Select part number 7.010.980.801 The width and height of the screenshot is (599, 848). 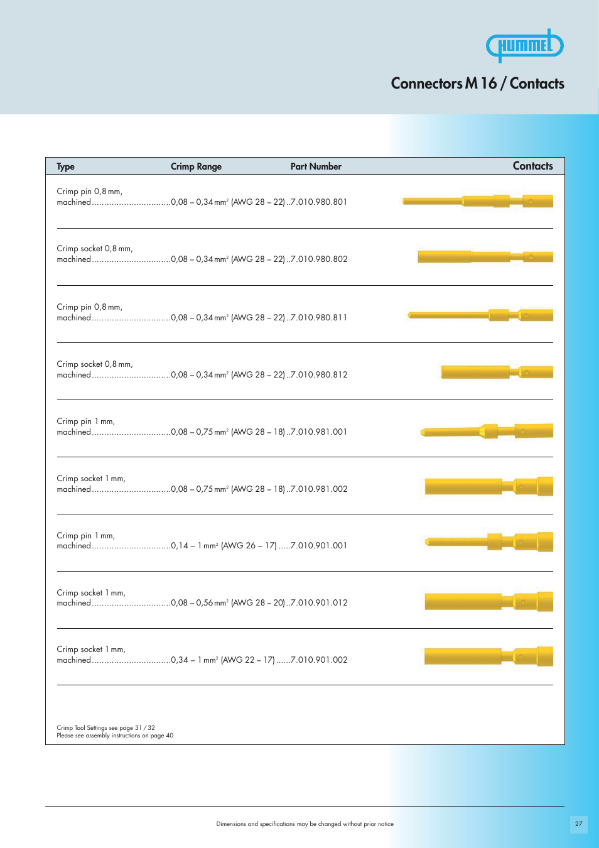click(318, 202)
